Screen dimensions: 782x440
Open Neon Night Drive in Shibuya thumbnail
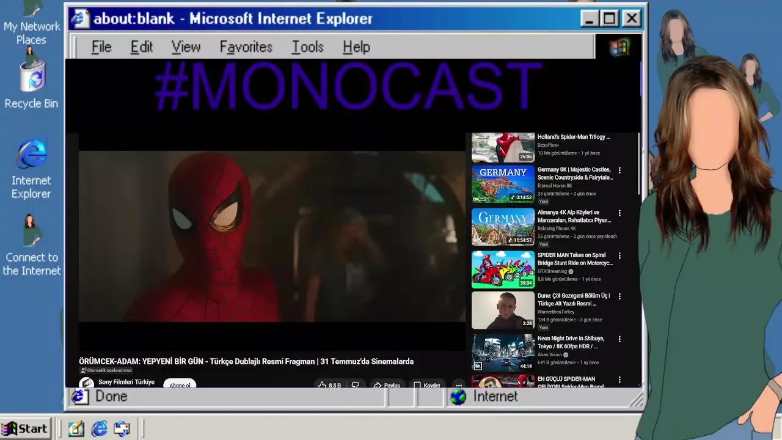503,353
